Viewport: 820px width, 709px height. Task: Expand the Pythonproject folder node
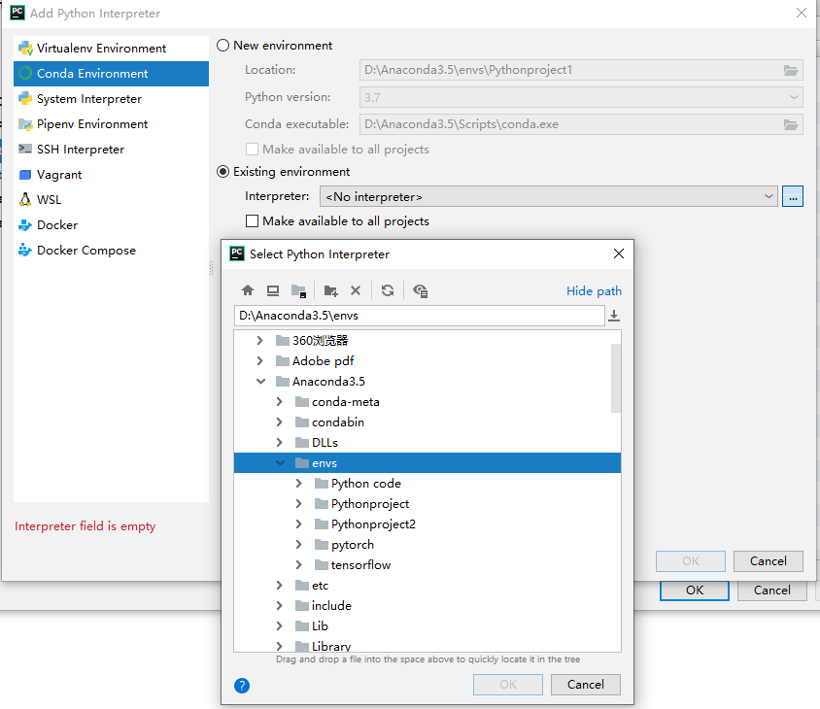coord(298,503)
